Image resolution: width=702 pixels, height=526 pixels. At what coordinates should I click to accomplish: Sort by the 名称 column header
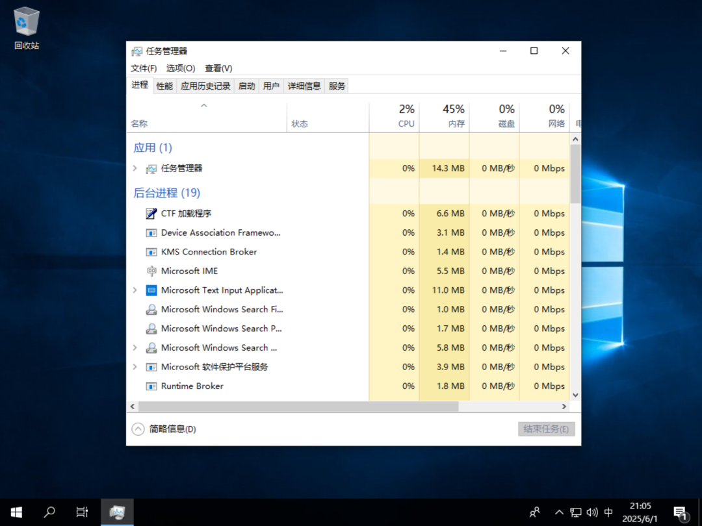pyautogui.click(x=207, y=118)
